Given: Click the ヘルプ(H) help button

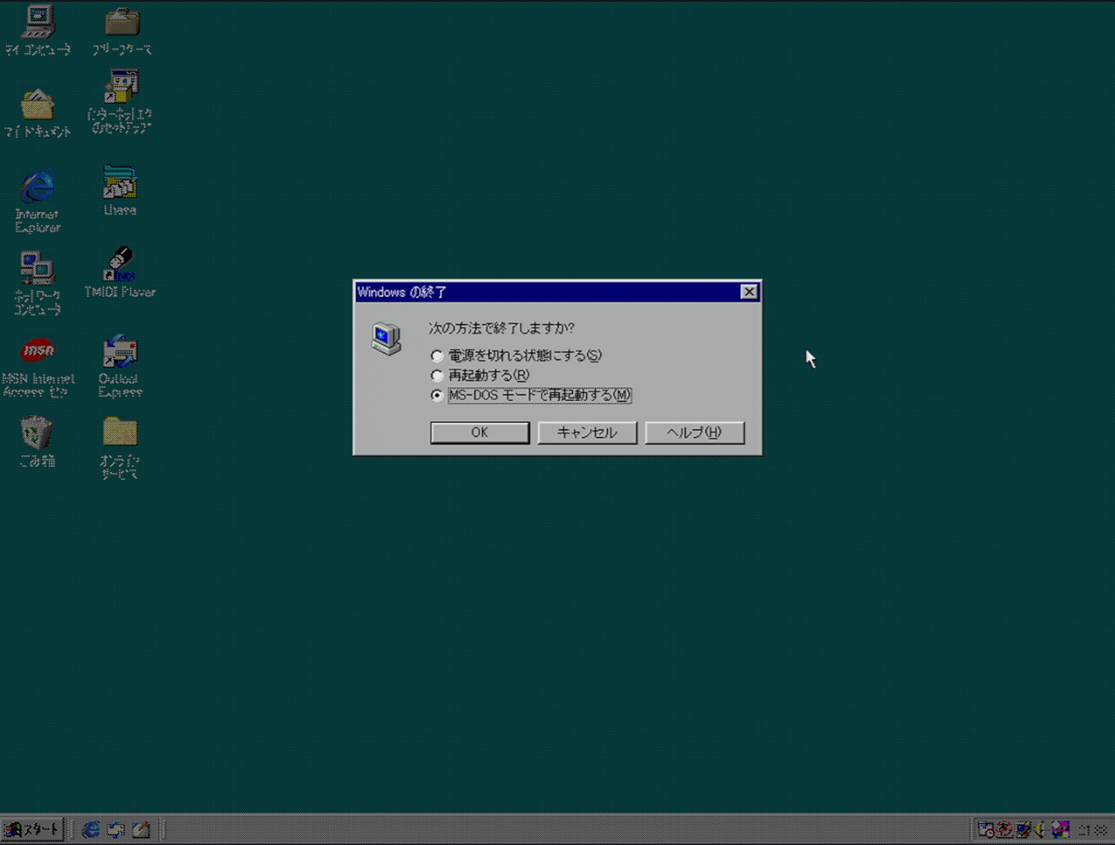Looking at the screenshot, I should click(695, 433).
